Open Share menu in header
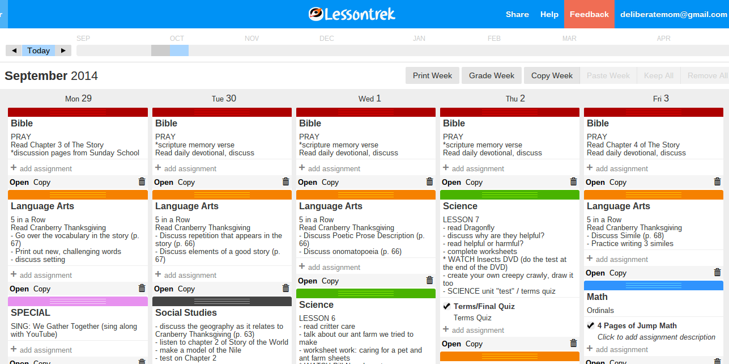 pyautogui.click(x=517, y=14)
